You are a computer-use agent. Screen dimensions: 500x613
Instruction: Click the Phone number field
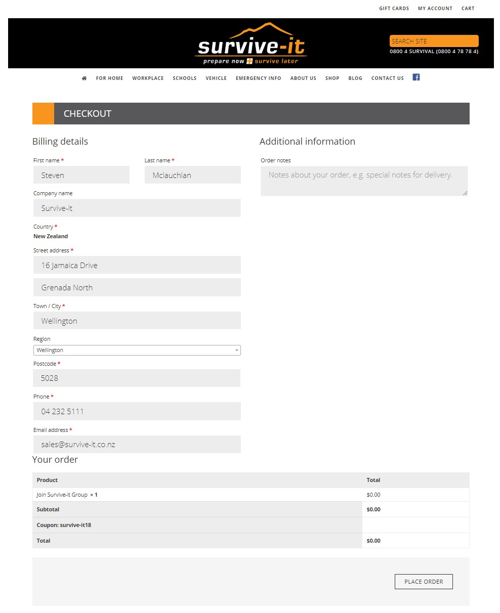click(x=137, y=411)
